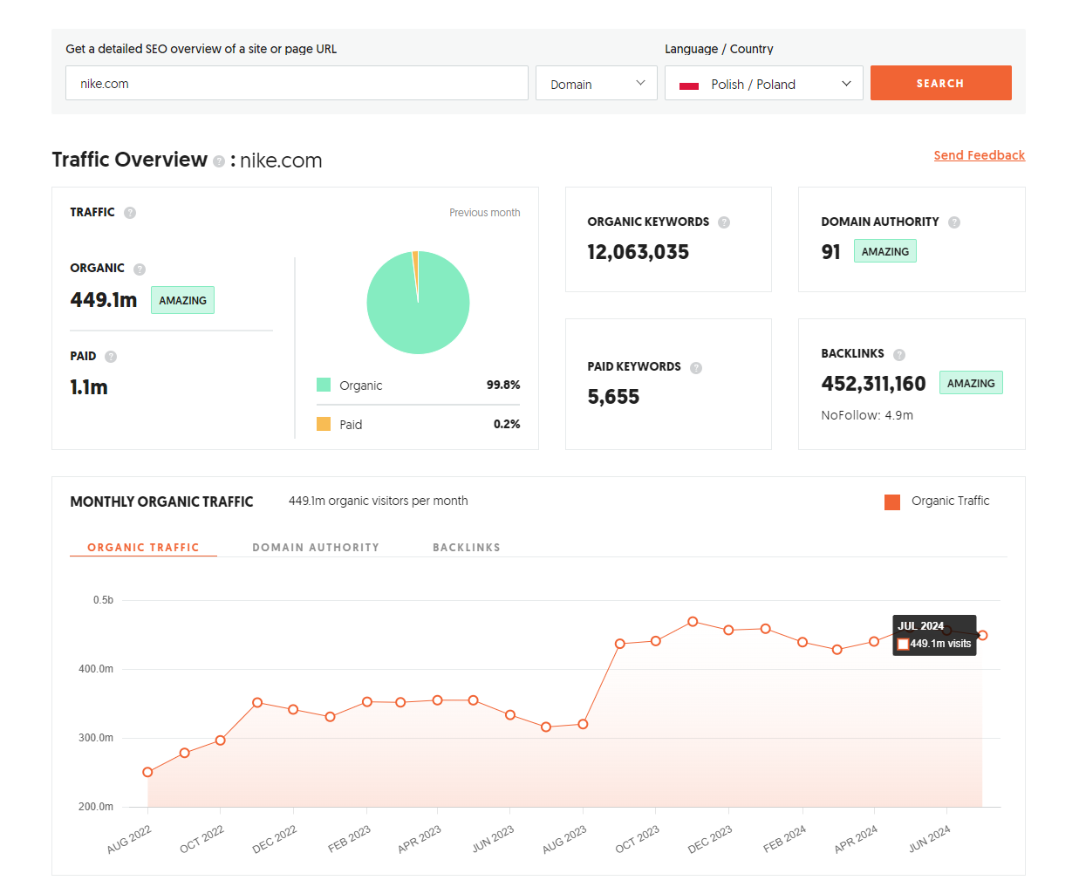1079x894 pixels.
Task: Click the JUL 2024 chart data point
Action: (982, 635)
